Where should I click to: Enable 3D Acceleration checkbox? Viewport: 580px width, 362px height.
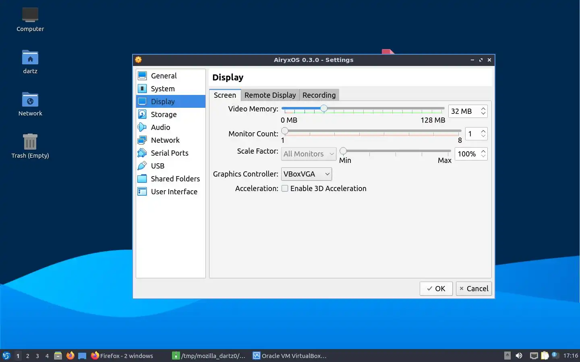285,188
